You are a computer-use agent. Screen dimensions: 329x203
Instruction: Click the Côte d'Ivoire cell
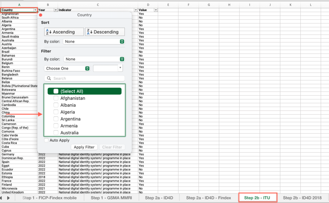(x=19, y=139)
